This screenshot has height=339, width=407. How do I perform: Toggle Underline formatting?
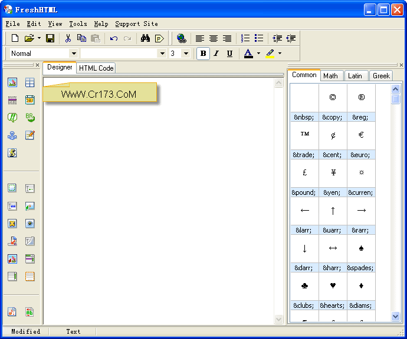click(229, 54)
